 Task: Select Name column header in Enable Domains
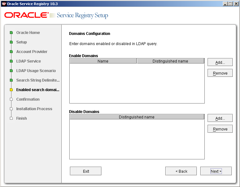coord(103,61)
